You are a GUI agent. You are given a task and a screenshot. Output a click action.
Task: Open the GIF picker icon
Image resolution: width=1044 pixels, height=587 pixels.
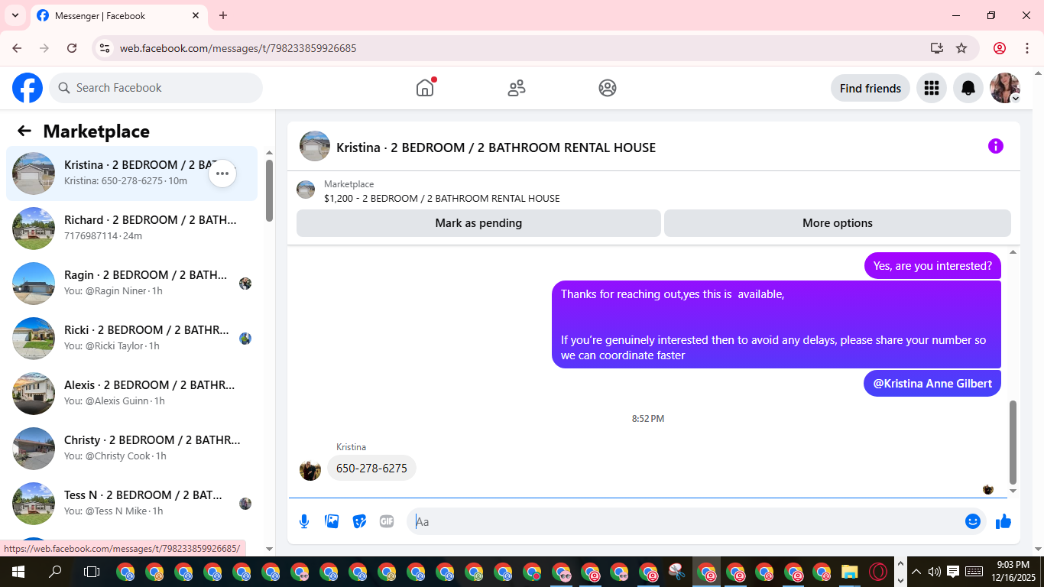coord(387,521)
